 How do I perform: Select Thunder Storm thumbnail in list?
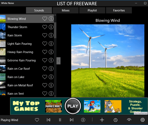pyautogui.click(x=3, y=27)
